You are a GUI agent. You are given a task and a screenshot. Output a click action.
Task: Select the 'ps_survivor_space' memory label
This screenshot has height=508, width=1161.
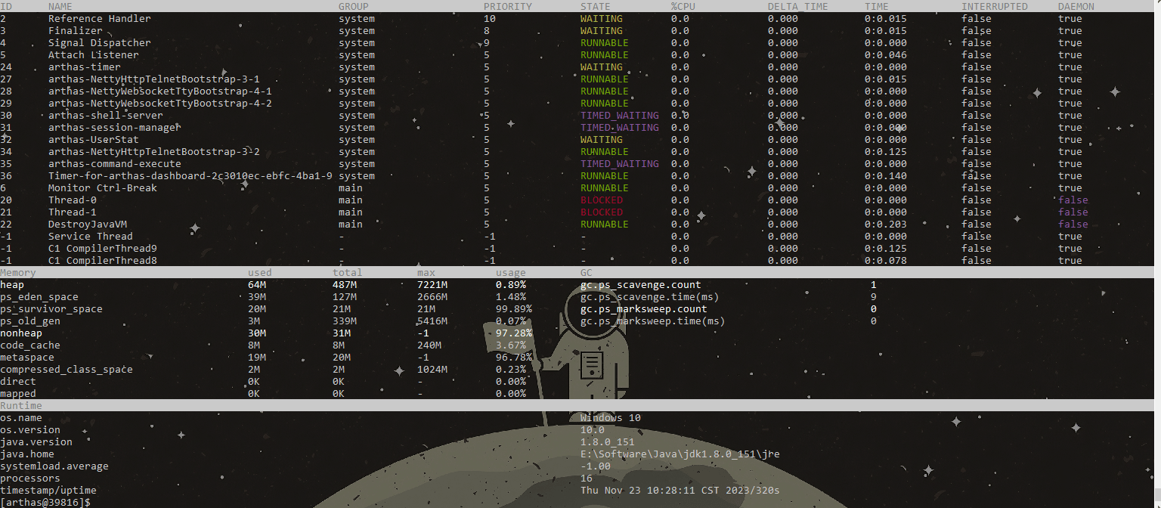coord(51,309)
